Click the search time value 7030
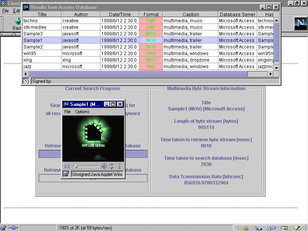 point(206,164)
